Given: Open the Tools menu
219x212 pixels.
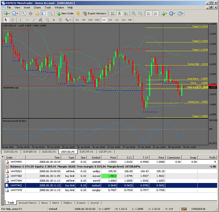Looking at the screenshot, I should (48, 8).
